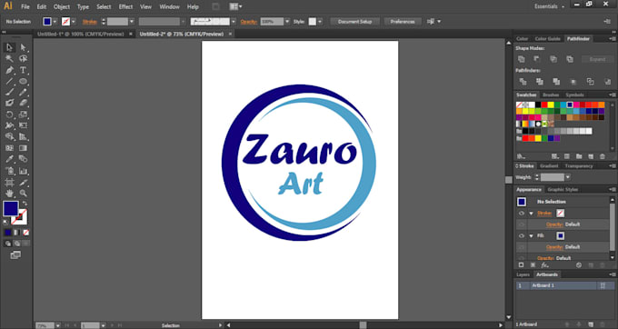Click the Opacity link in control bar
Viewport: 618px width, 329px height.
tap(249, 22)
